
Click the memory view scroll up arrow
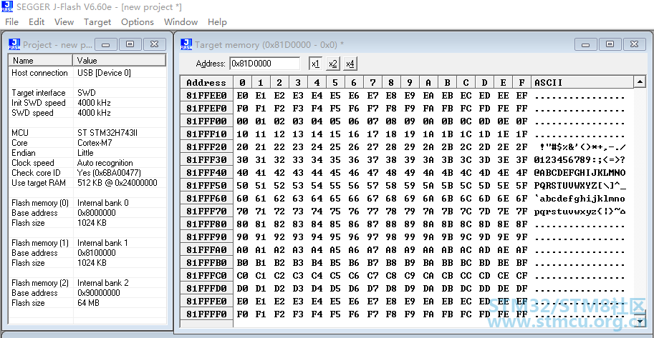(x=640, y=82)
